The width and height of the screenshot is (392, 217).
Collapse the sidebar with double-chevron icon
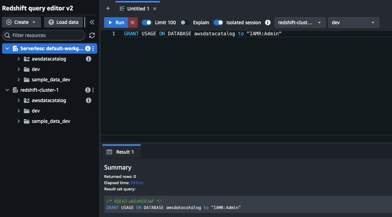click(92, 22)
